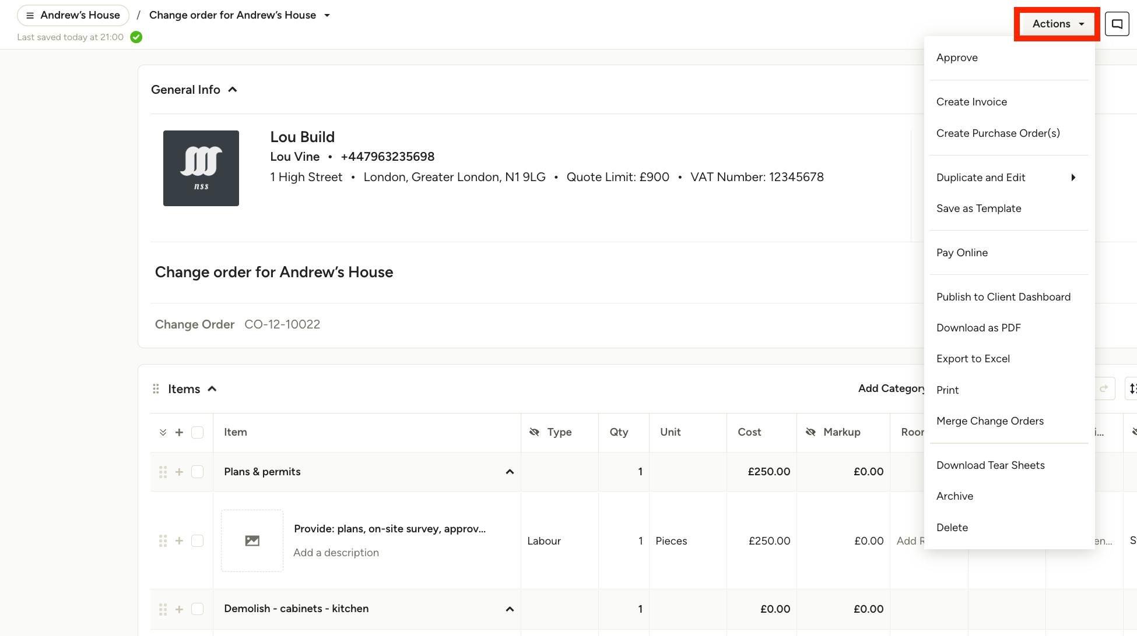Toggle the hidden-eye icon on Markup column
The height and width of the screenshot is (636, 1137).
[810, 432]
